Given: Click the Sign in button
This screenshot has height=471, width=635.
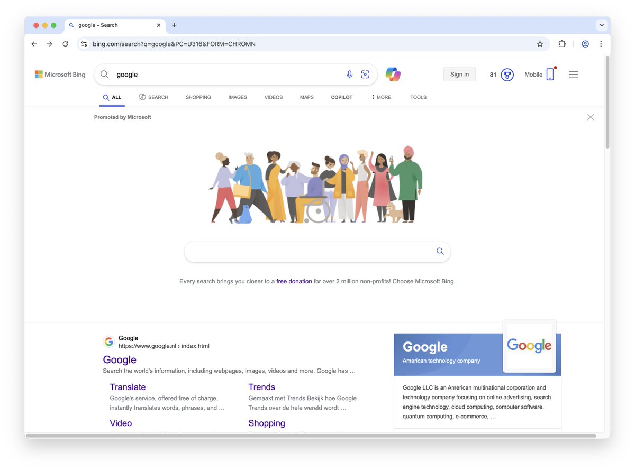Looking at the screenshot, I should (459, 74).
